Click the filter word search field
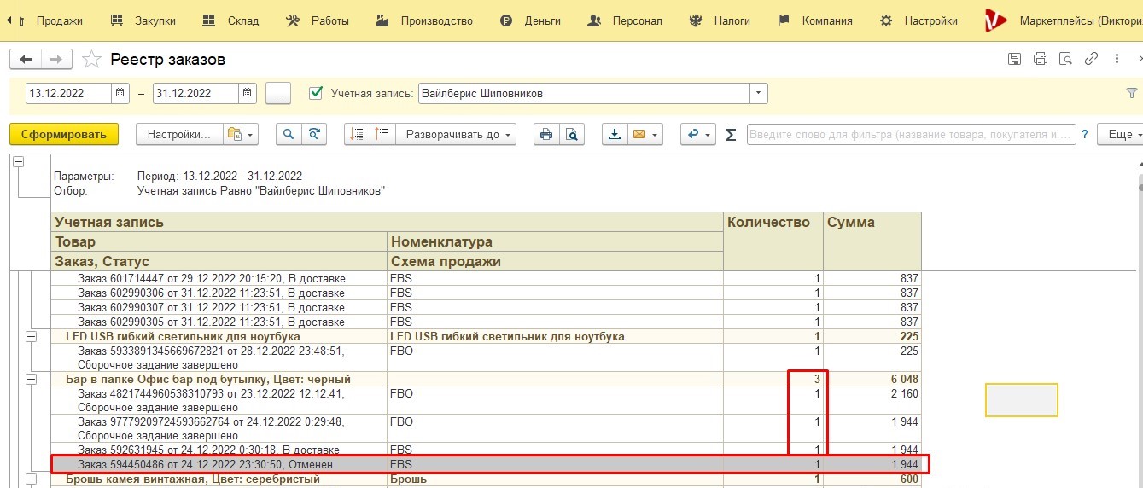 click(x=911, y=134)
